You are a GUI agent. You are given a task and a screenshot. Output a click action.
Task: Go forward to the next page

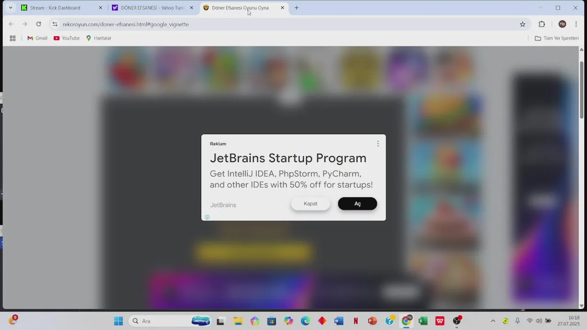pyautogui.click(x=25, y=24)
